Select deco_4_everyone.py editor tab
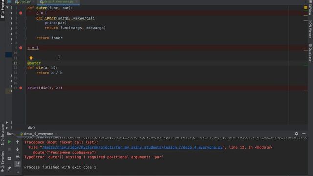The width and height of the screenshot is (313, 176). tap(59, 1)
